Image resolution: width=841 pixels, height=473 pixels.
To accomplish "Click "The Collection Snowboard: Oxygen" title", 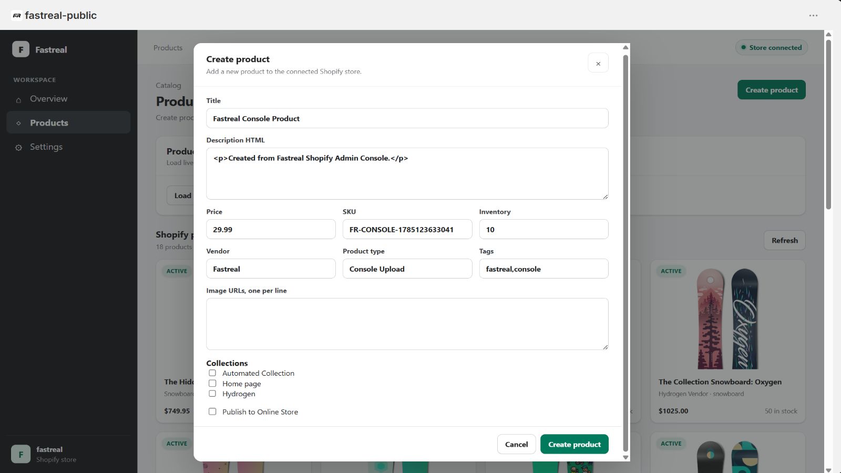I will tap(720, 382).
